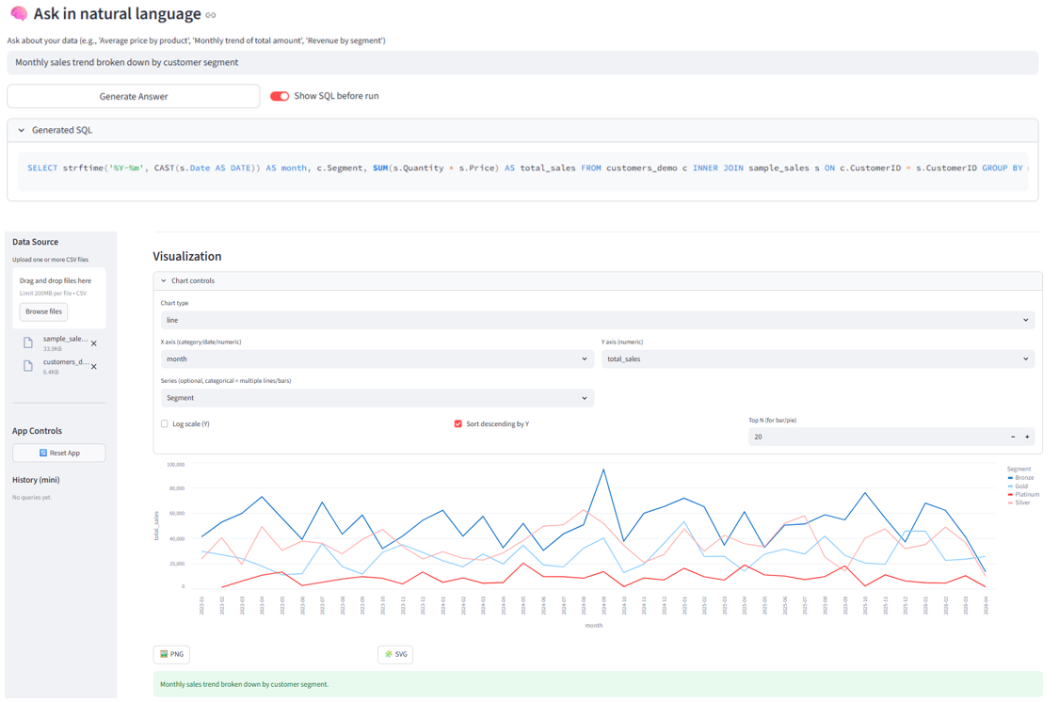
Task: Click the 'total_sales' y-axis title on the chart
Action: click(156, 526)
